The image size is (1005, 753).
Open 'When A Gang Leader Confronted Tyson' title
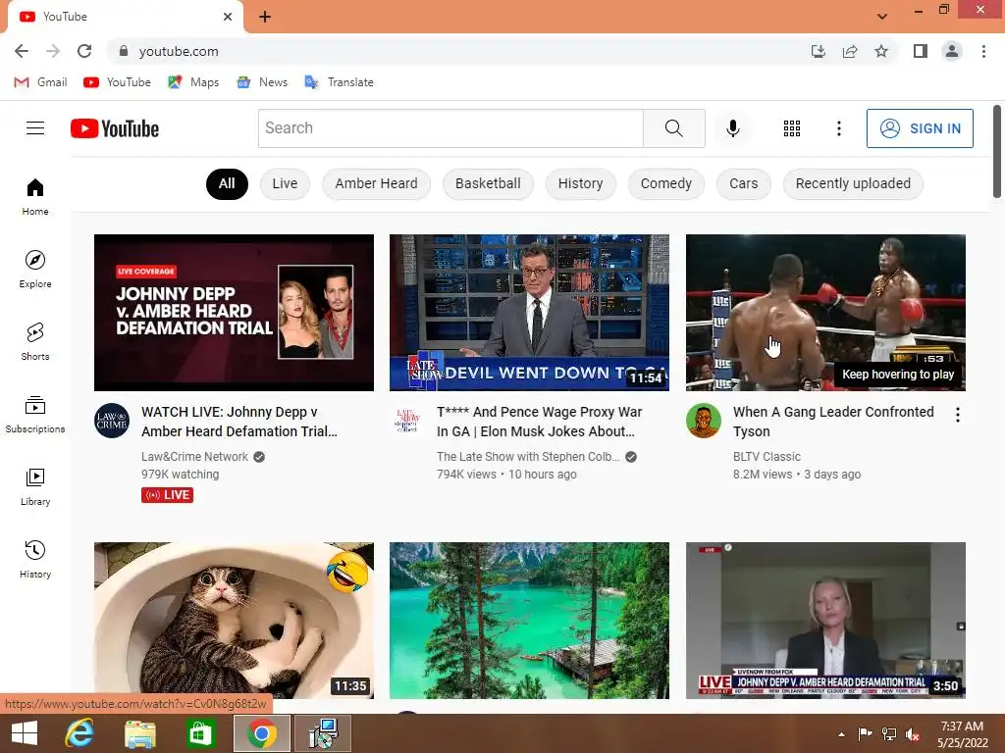pyautogui.click(x=833, y=422)
